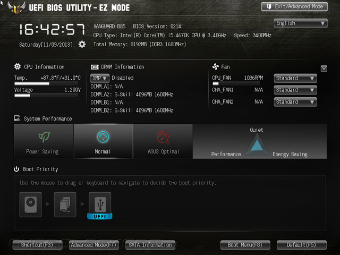Click DIMM_B2: G-Skill 4096MB 1600MHz entry

coord(132,110)
